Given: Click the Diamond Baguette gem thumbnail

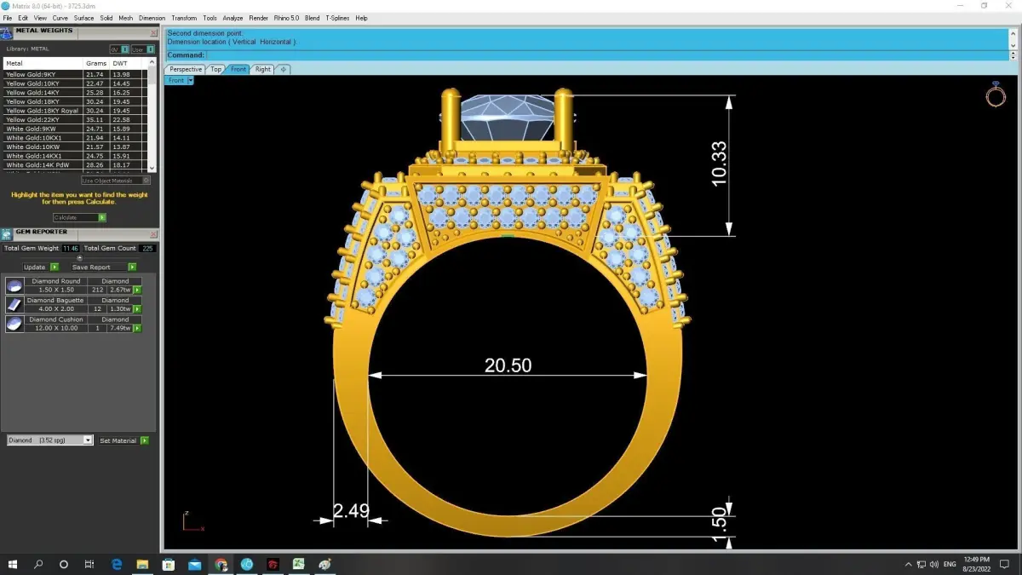Looking at the screenshot, I should point(14,305).
